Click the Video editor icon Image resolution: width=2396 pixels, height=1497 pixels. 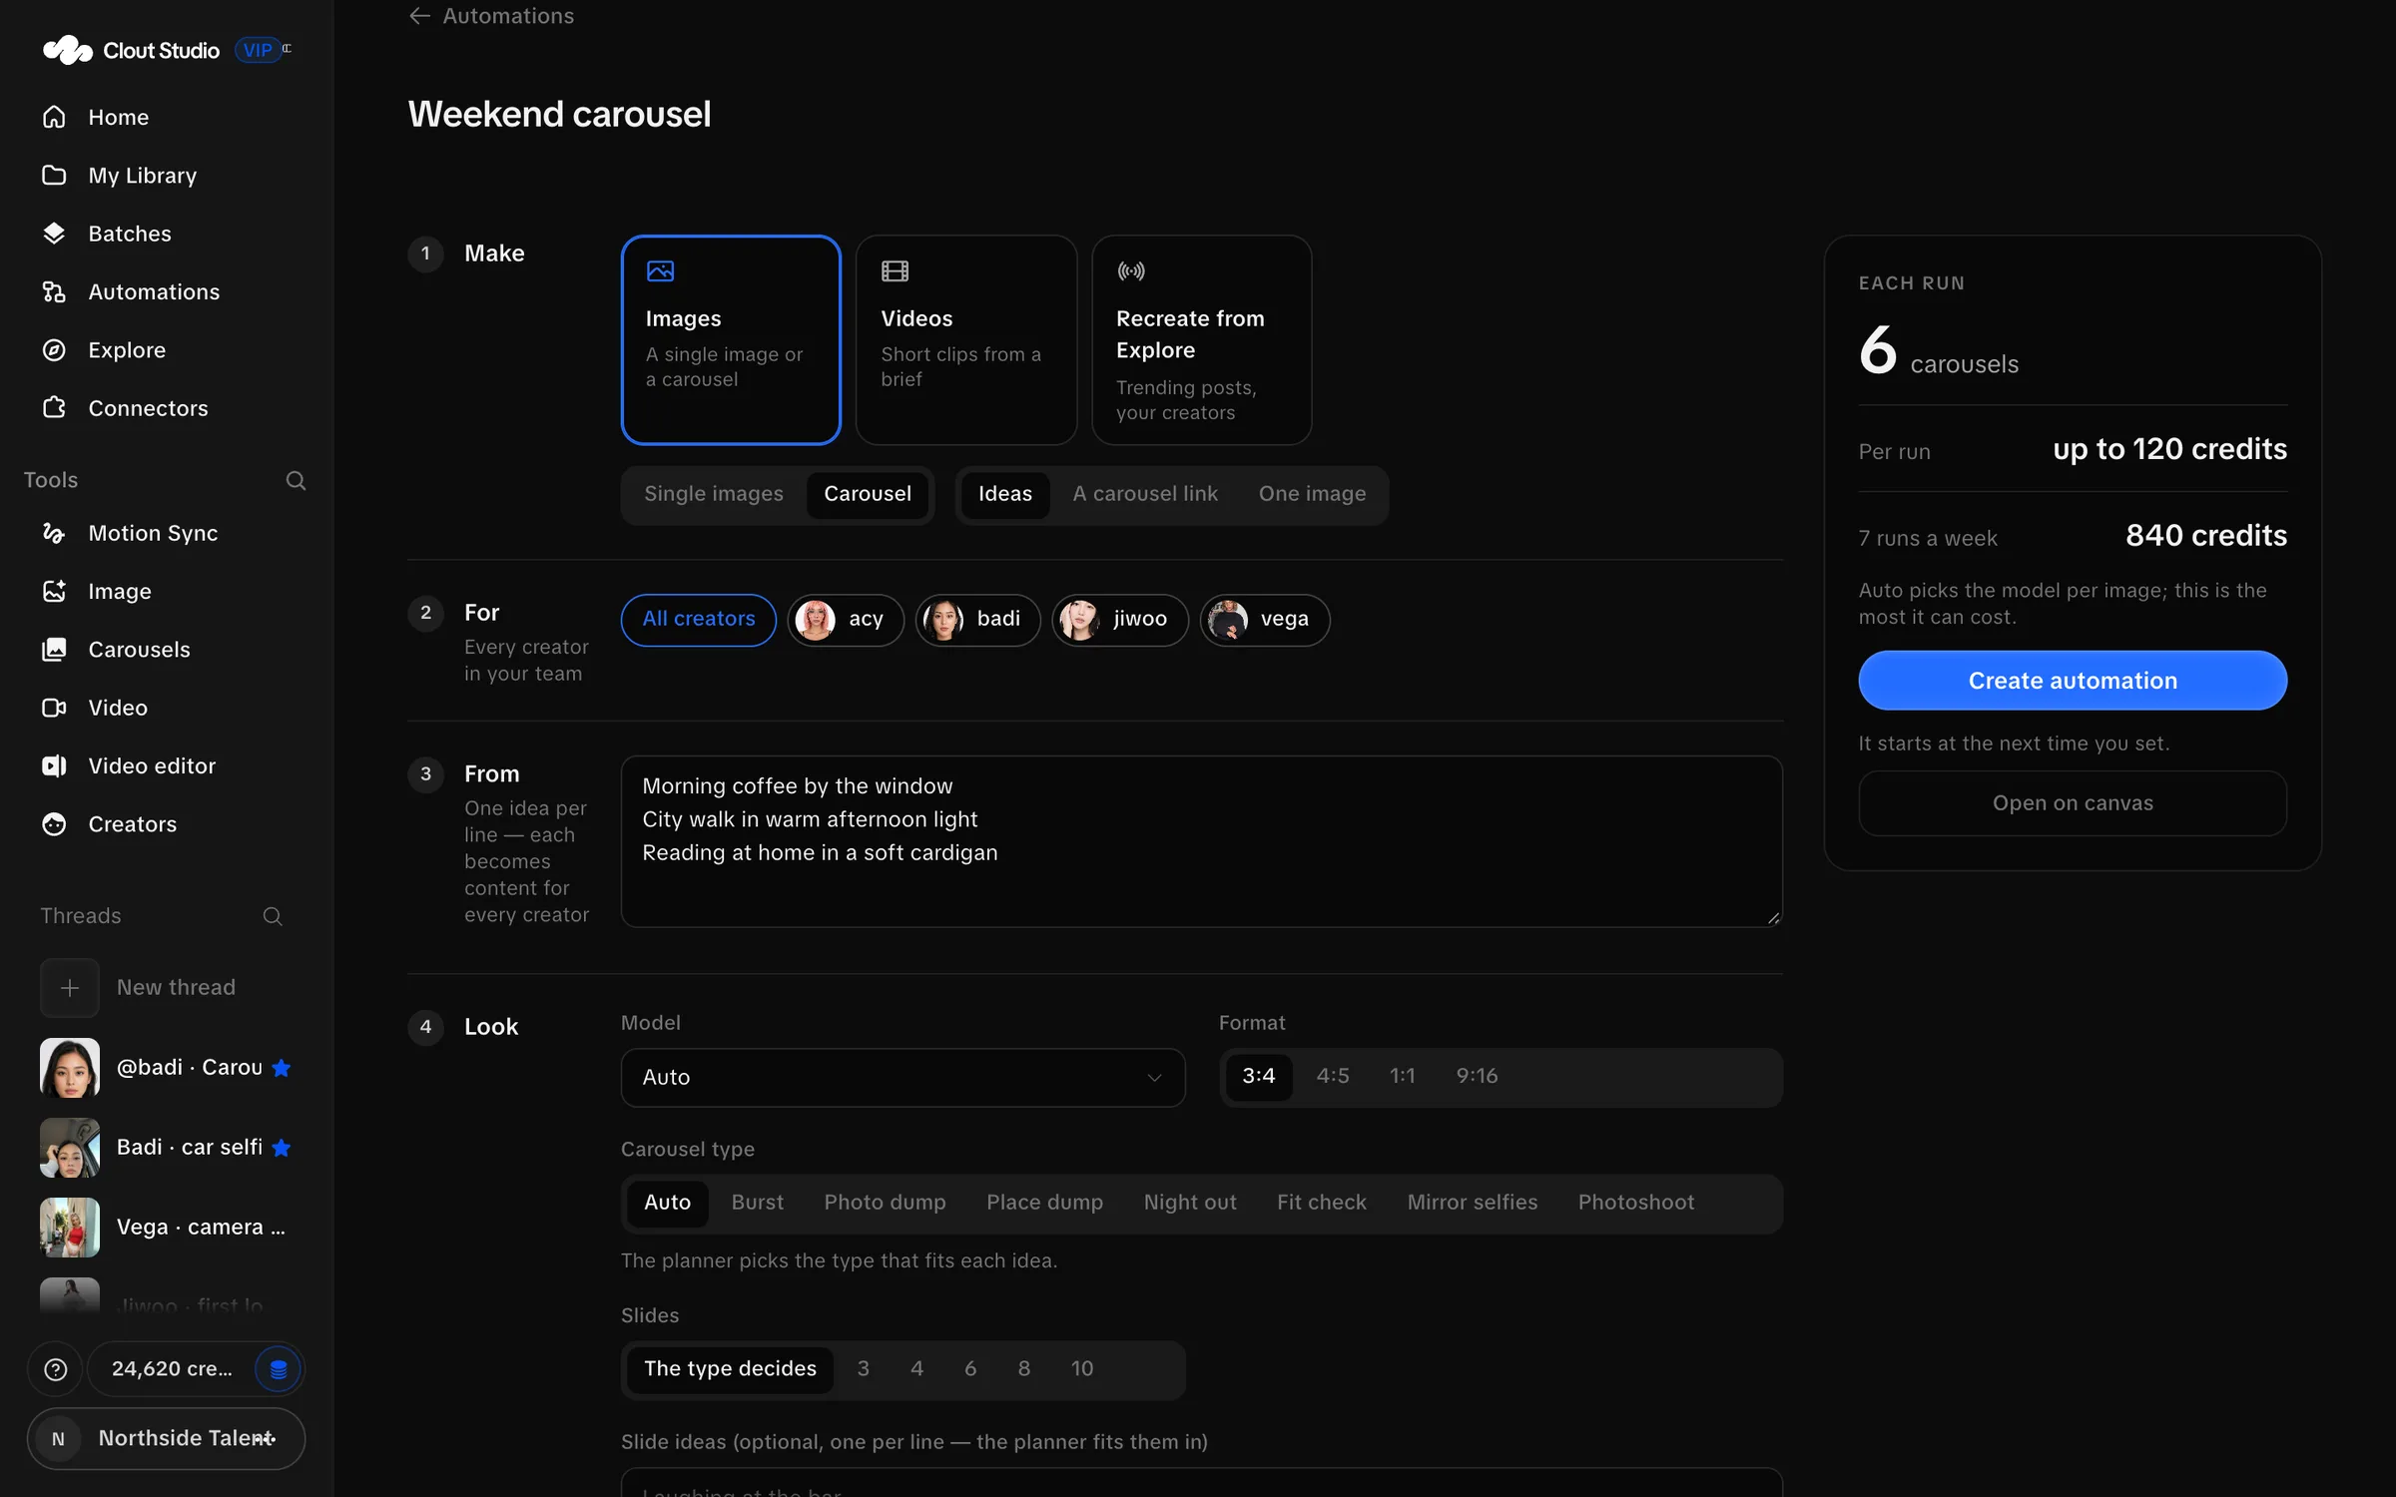(x=54, y=765)
